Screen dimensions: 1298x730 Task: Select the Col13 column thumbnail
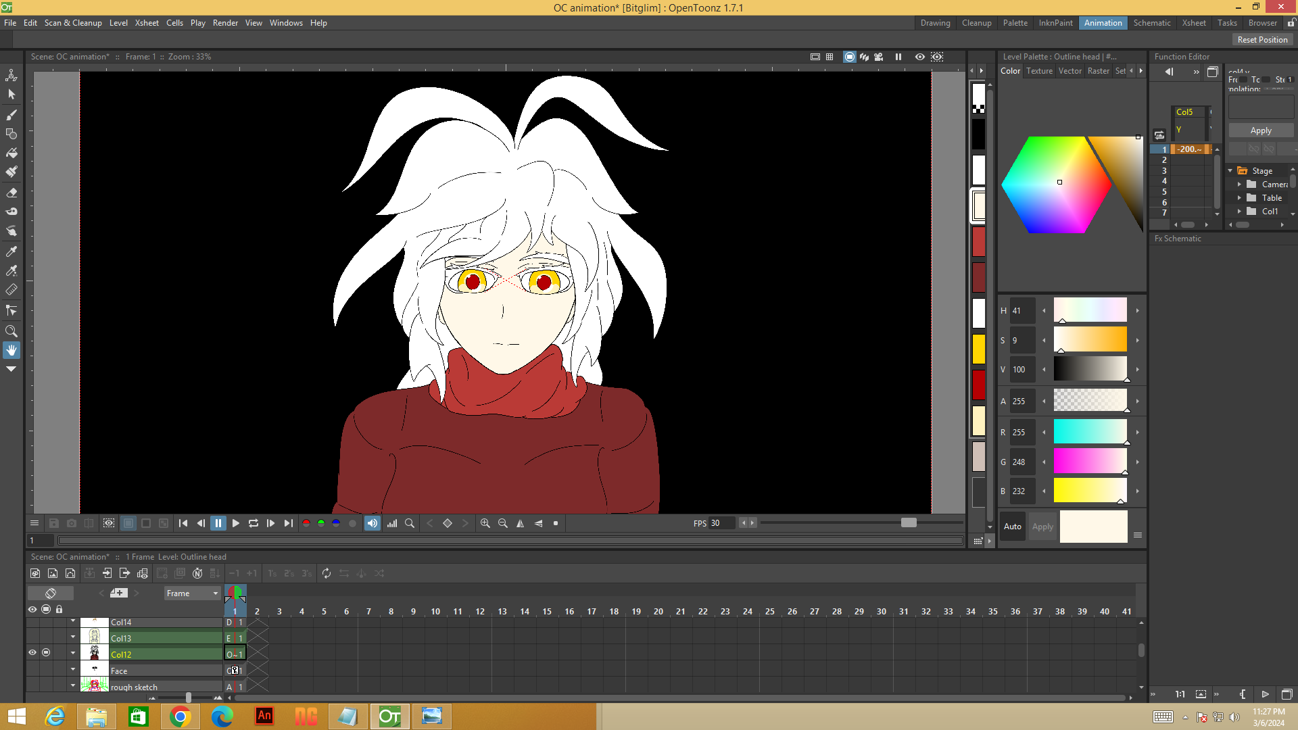pos(95,637)
